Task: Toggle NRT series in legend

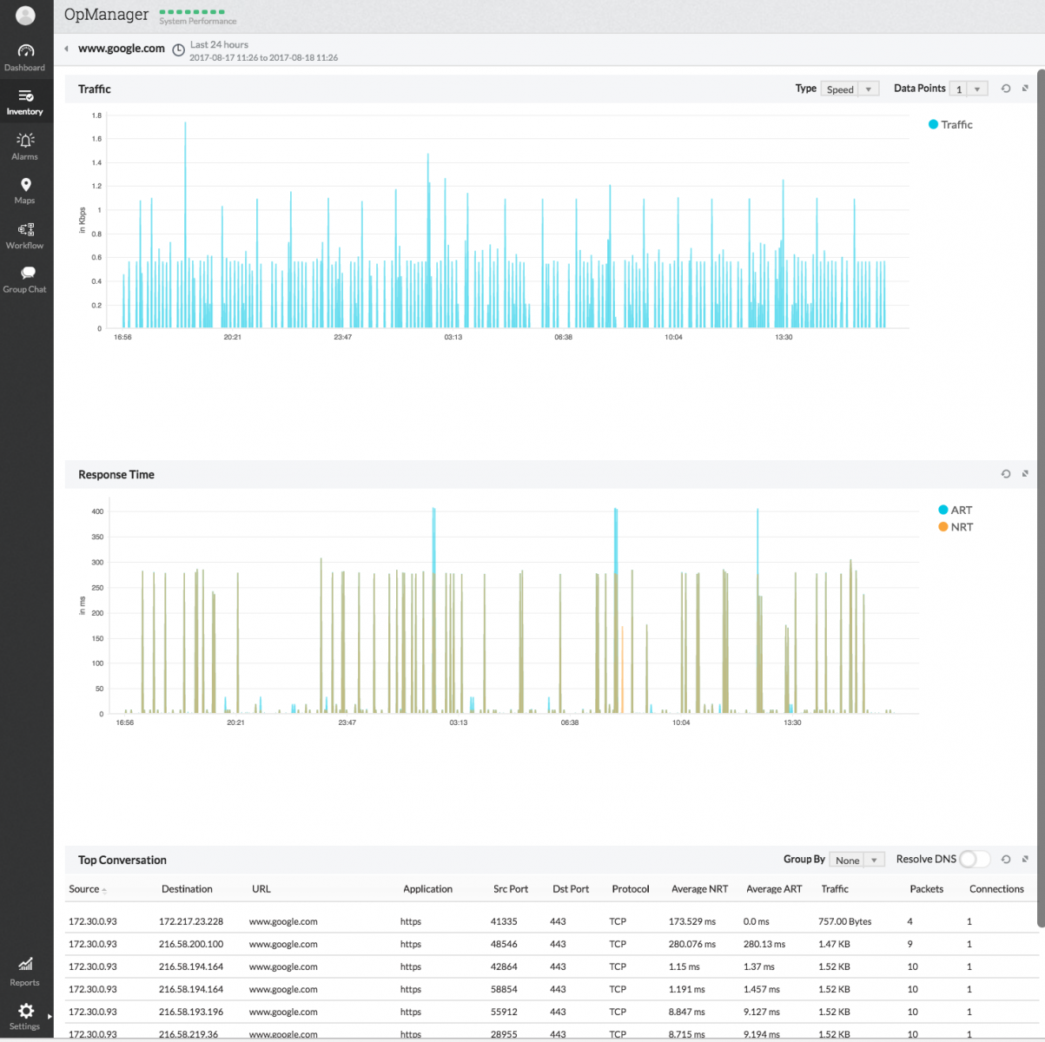Action: tap(955, 527)
